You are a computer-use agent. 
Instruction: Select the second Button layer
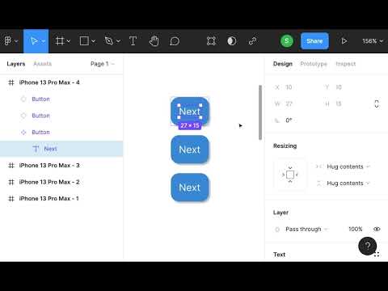(x=61, y=116)
